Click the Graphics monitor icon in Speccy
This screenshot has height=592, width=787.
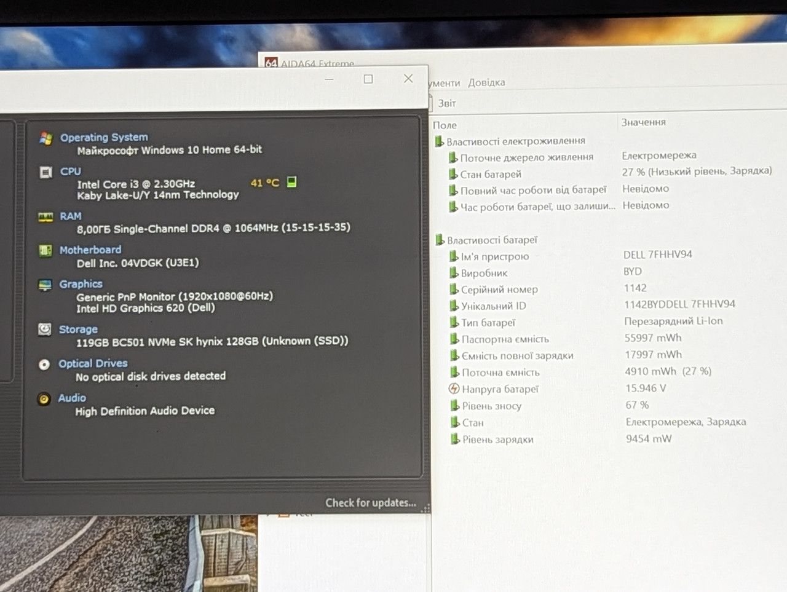[45, 285]
